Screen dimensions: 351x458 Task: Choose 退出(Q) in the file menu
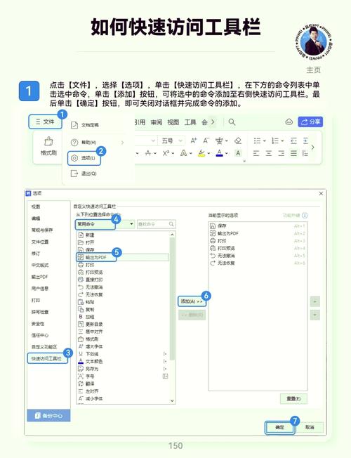coord(84,174)
